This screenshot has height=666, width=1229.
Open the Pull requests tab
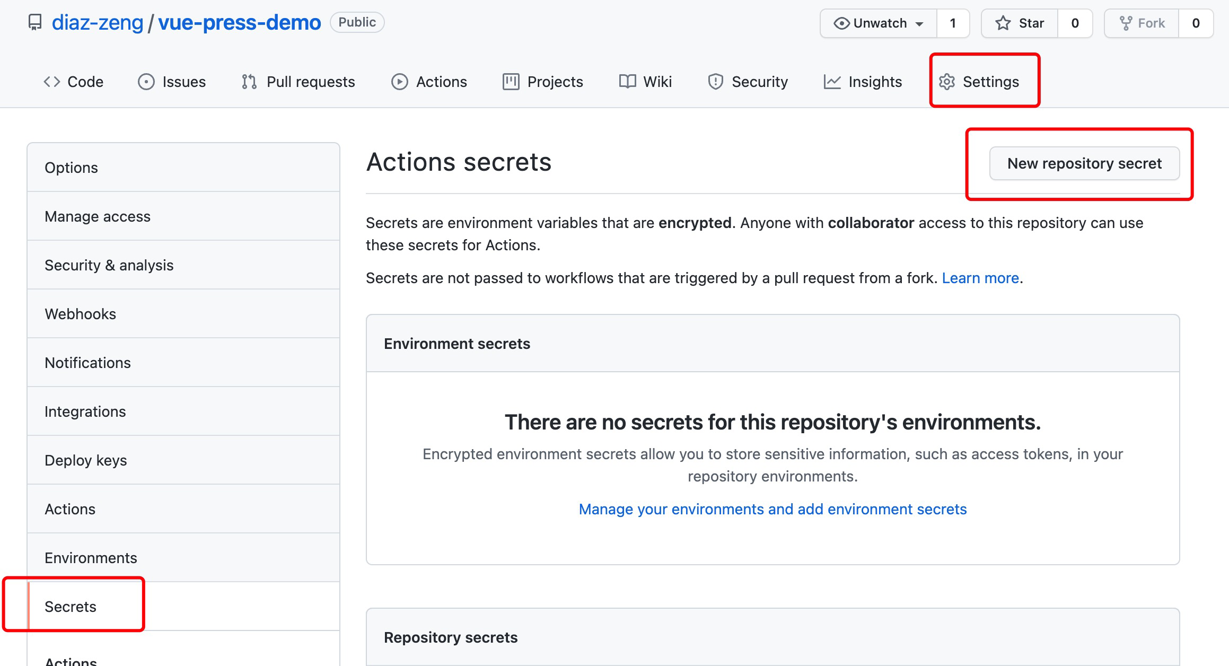298,82
